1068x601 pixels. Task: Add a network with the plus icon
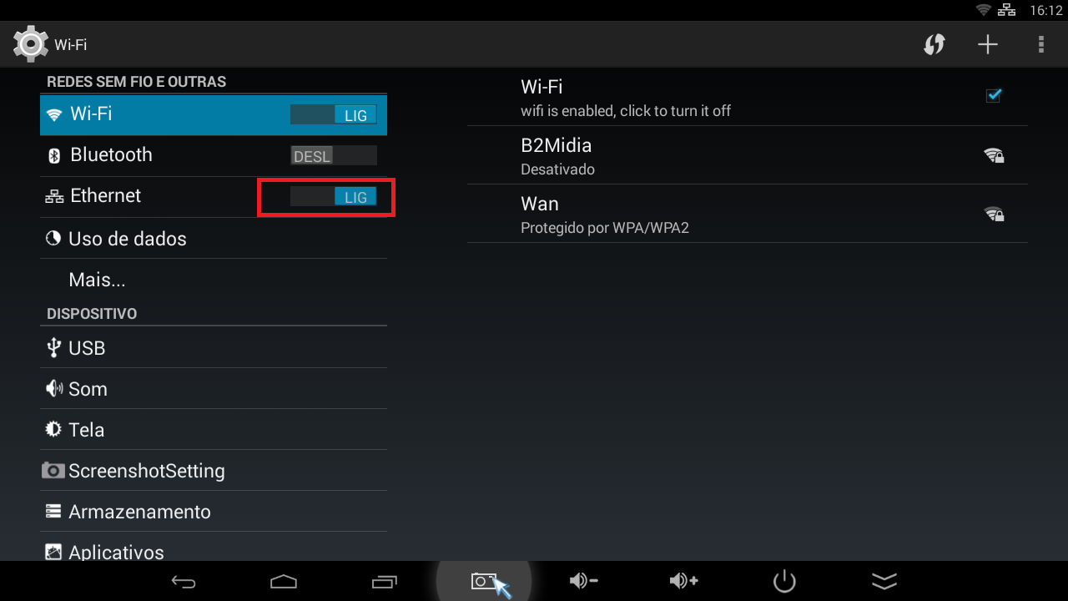[x=988, y=44]
